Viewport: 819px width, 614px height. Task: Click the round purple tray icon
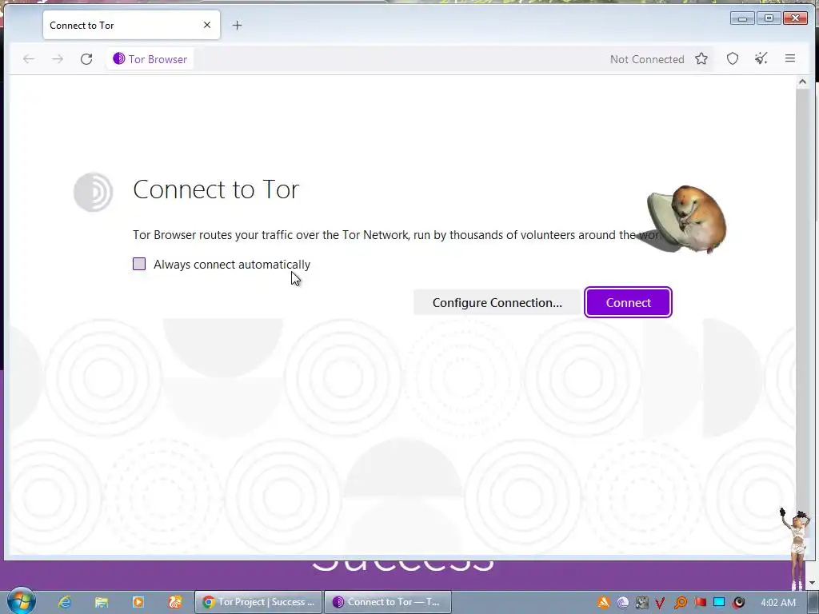622,603
